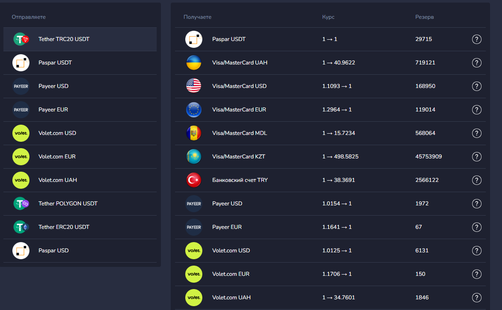Screen dimensions: 502x310
Task: Pick Volet.com UAH label in send list
Action: coord(58,180)
